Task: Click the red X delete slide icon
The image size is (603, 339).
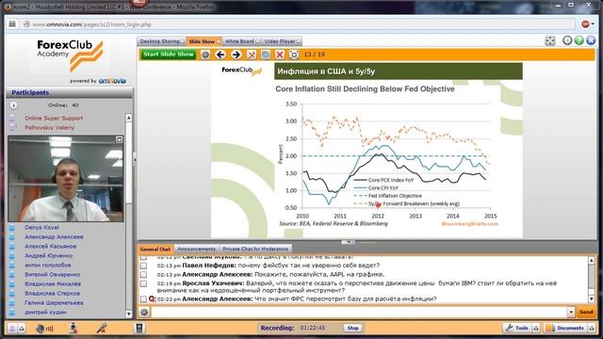Action: click(x=280, y=55)
